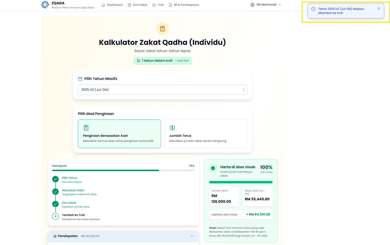The width and height of the screenshot is (390, 245).
Task: Open Kira Zakat navigation link
Action: (137, 5)
